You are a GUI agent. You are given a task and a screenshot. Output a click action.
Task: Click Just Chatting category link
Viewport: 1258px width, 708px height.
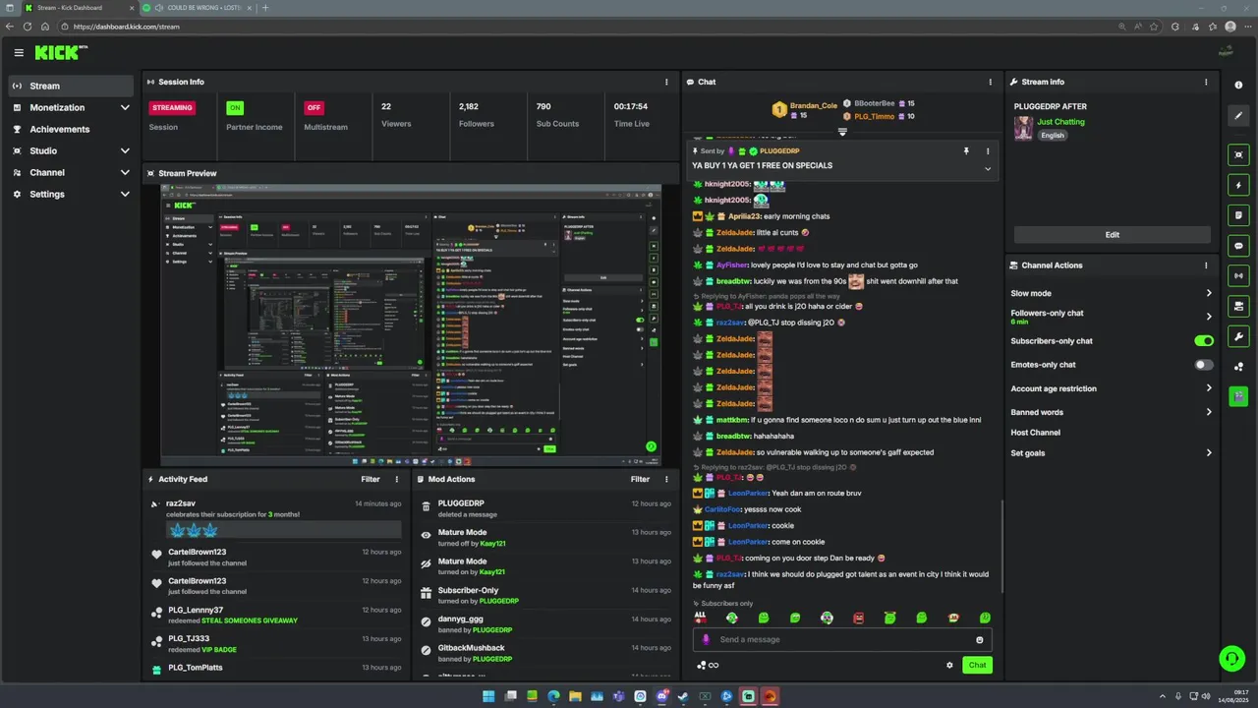(x=1060, y=122)
